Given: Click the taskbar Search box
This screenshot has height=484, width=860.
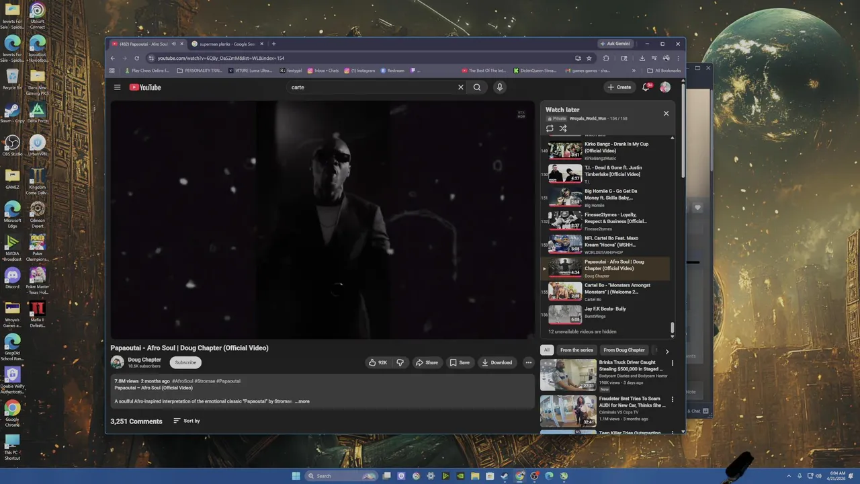Looking at the screenshot, I should [341, 476].
